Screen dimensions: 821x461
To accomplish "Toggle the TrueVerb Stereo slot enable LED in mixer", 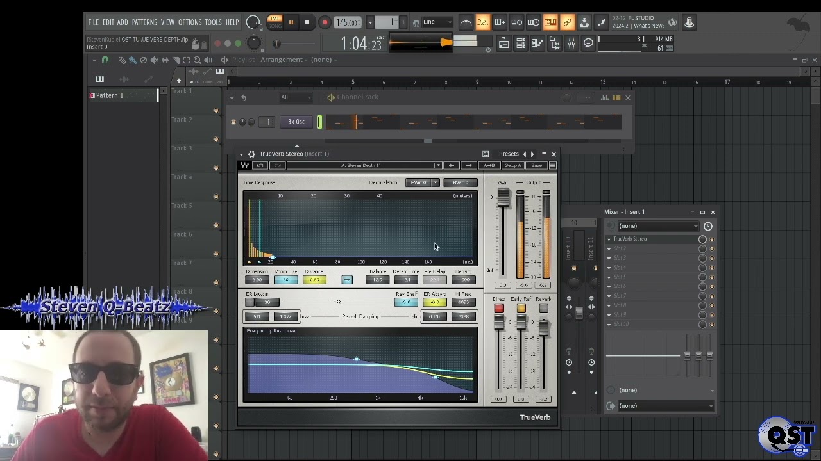I will click(x=711, y=239).
